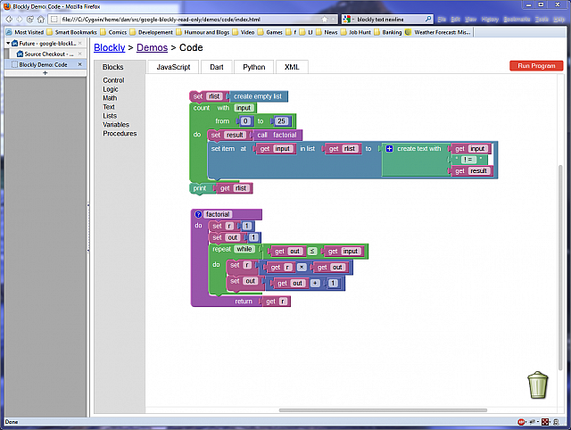Switch to the XML tab
Viewport: 571px width, 430px height.
pyautogui.click(x=292, y=67)
